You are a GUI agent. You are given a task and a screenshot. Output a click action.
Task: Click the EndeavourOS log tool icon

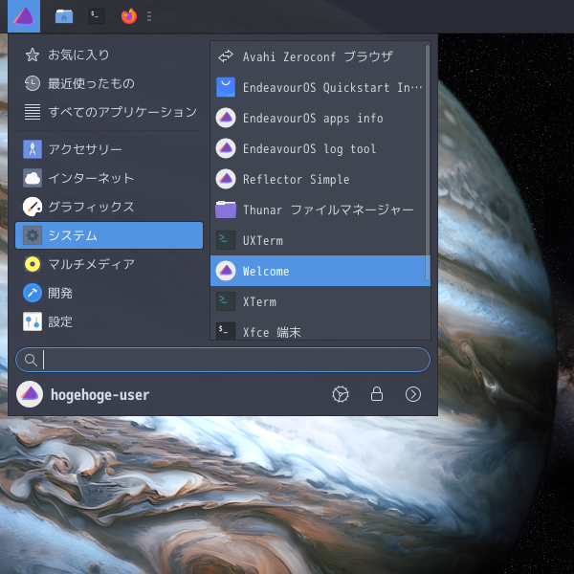tap(226, 148)
